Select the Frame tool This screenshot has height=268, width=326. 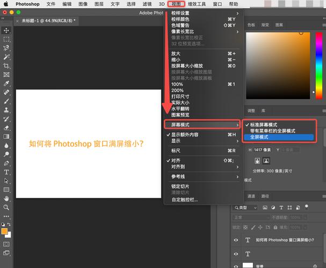pos(6,75)
